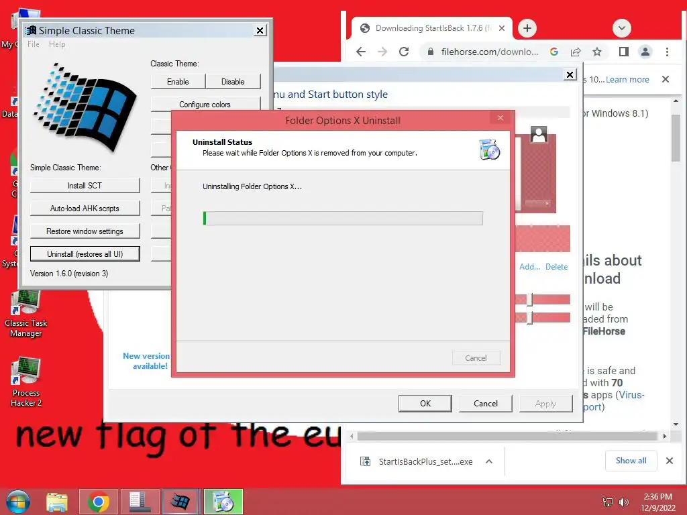Click the Delete link

(x=556, y=267)
